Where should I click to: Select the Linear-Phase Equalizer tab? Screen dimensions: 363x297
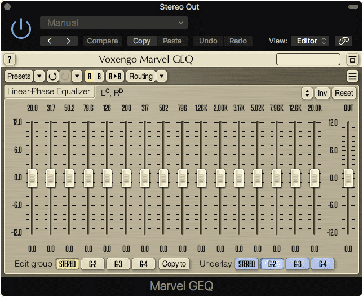48,91
